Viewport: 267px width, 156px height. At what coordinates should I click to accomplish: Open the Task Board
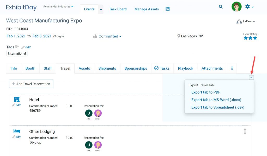pyautogui.click(x=118, y=9)
